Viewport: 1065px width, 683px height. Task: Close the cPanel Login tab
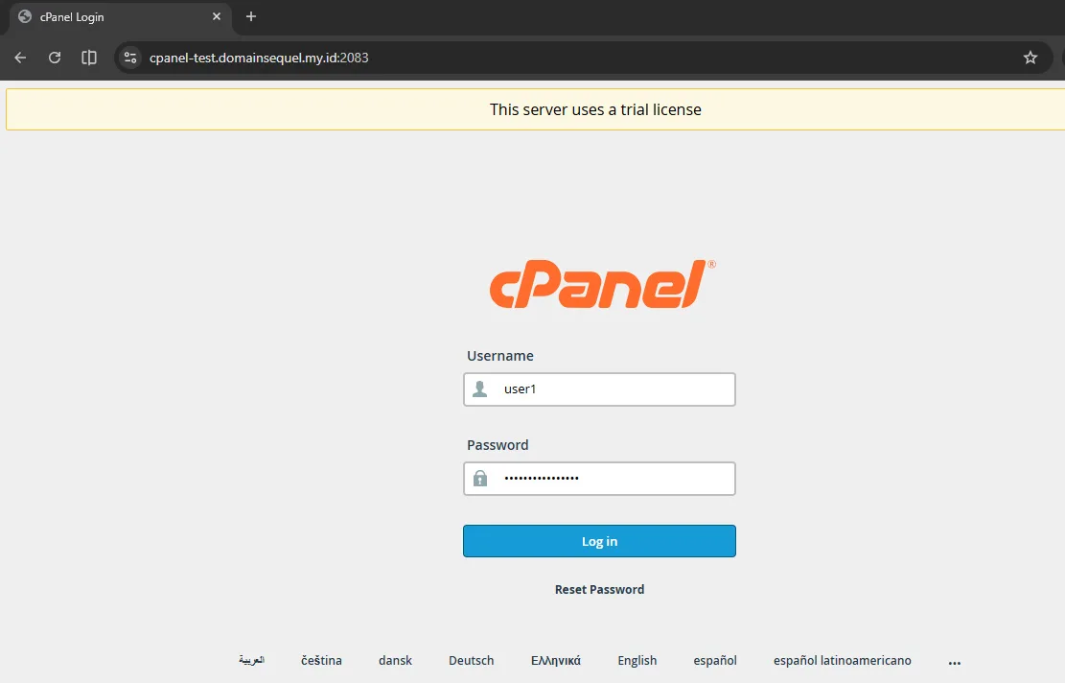tap(217, 16)
